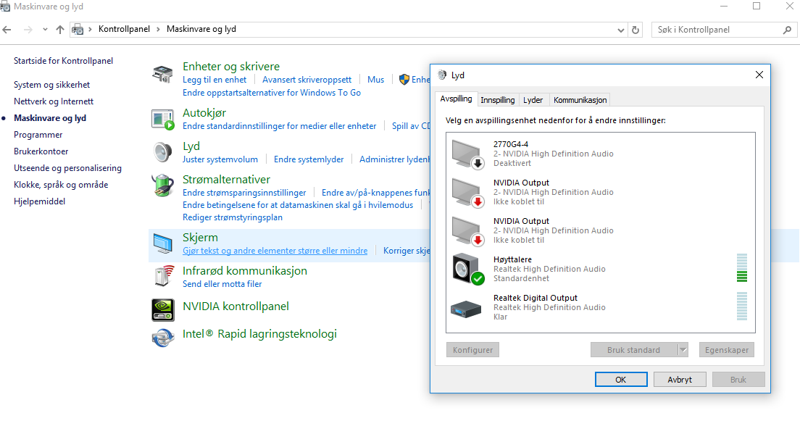
Task: Open Klokke, språk og område category
Action: tap(61, 185)
